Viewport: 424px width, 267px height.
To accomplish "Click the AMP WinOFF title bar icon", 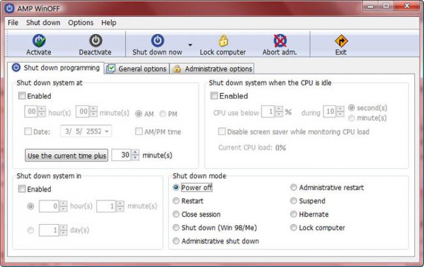I will click(9, 8).
